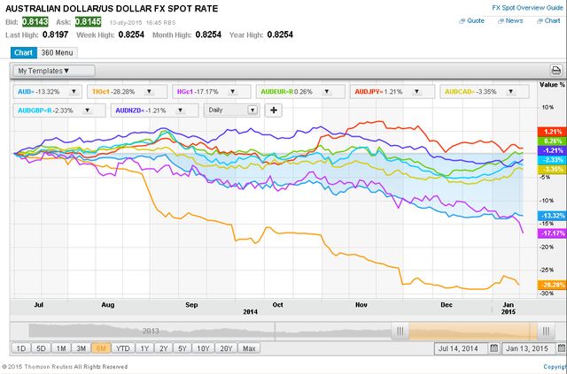Click the left range slider handle
The image size is (567, 374).
(400, 331)
